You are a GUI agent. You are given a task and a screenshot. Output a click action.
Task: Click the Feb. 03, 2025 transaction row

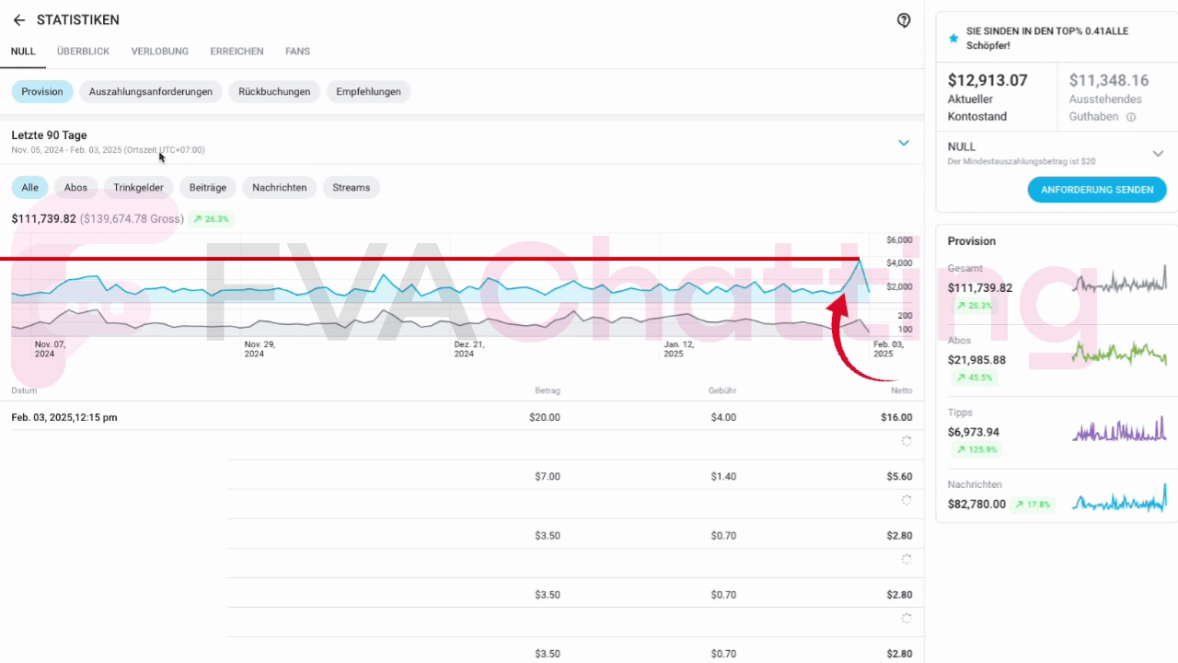[460, 417]
